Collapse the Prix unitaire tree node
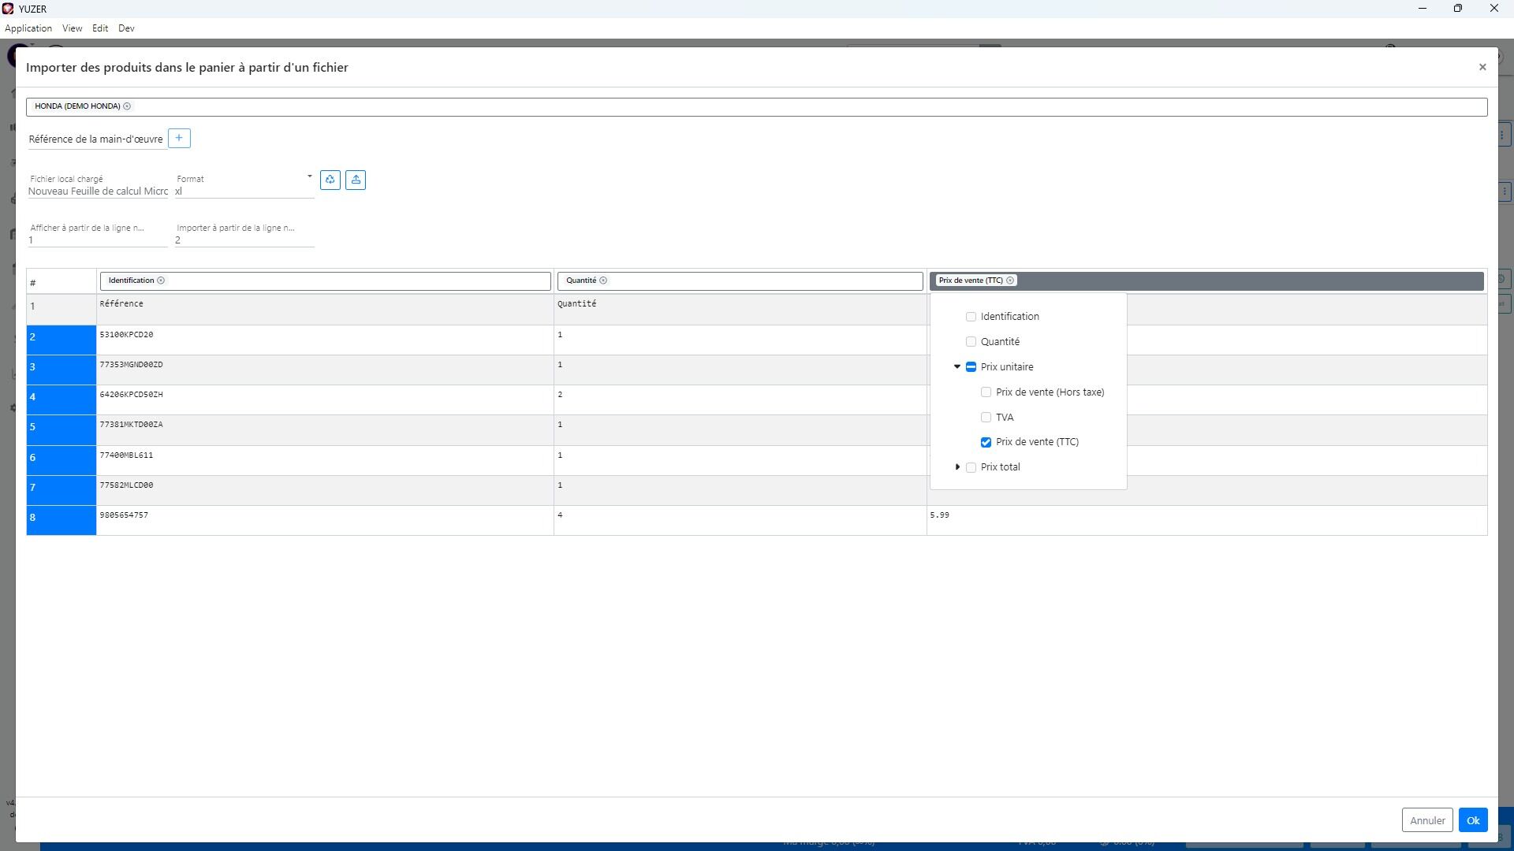 957,367
